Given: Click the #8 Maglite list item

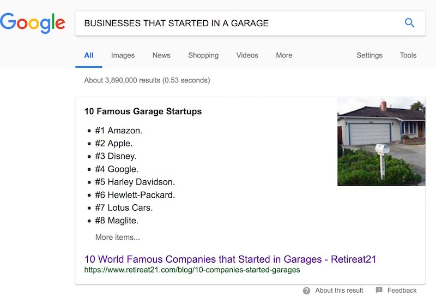Looking at the screenshot, I should pos(117,221).
